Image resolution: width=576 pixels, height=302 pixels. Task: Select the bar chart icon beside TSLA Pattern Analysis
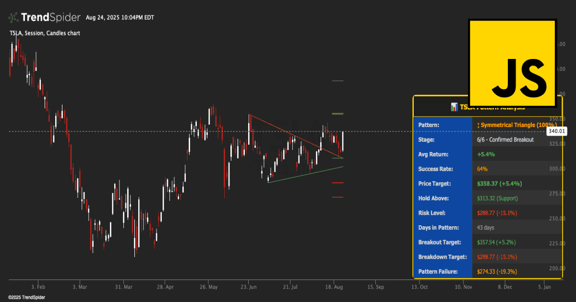coord(454,107)
